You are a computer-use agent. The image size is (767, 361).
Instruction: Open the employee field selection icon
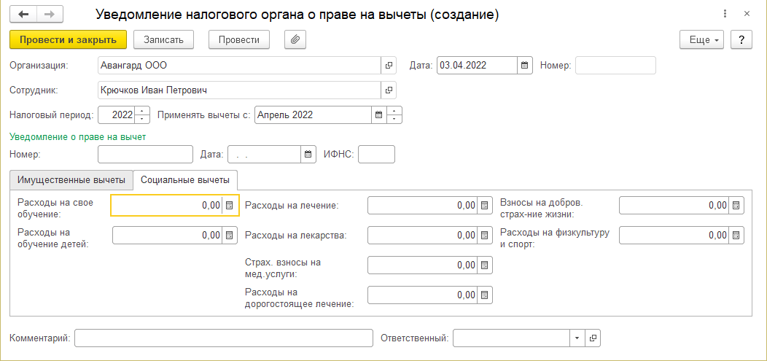coord(389,90)
